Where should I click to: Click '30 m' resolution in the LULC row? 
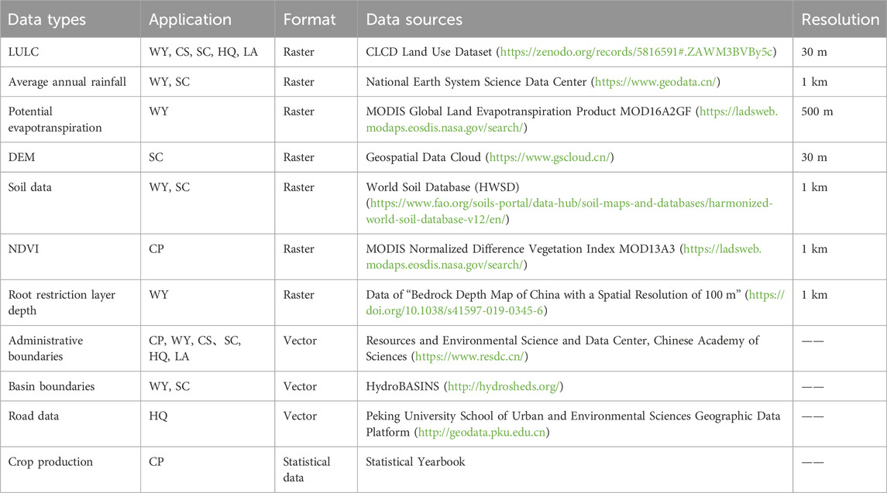[814, 52]
